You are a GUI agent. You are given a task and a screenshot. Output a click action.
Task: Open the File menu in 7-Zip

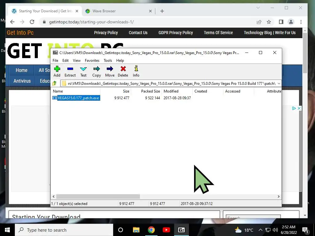point(55,61)
